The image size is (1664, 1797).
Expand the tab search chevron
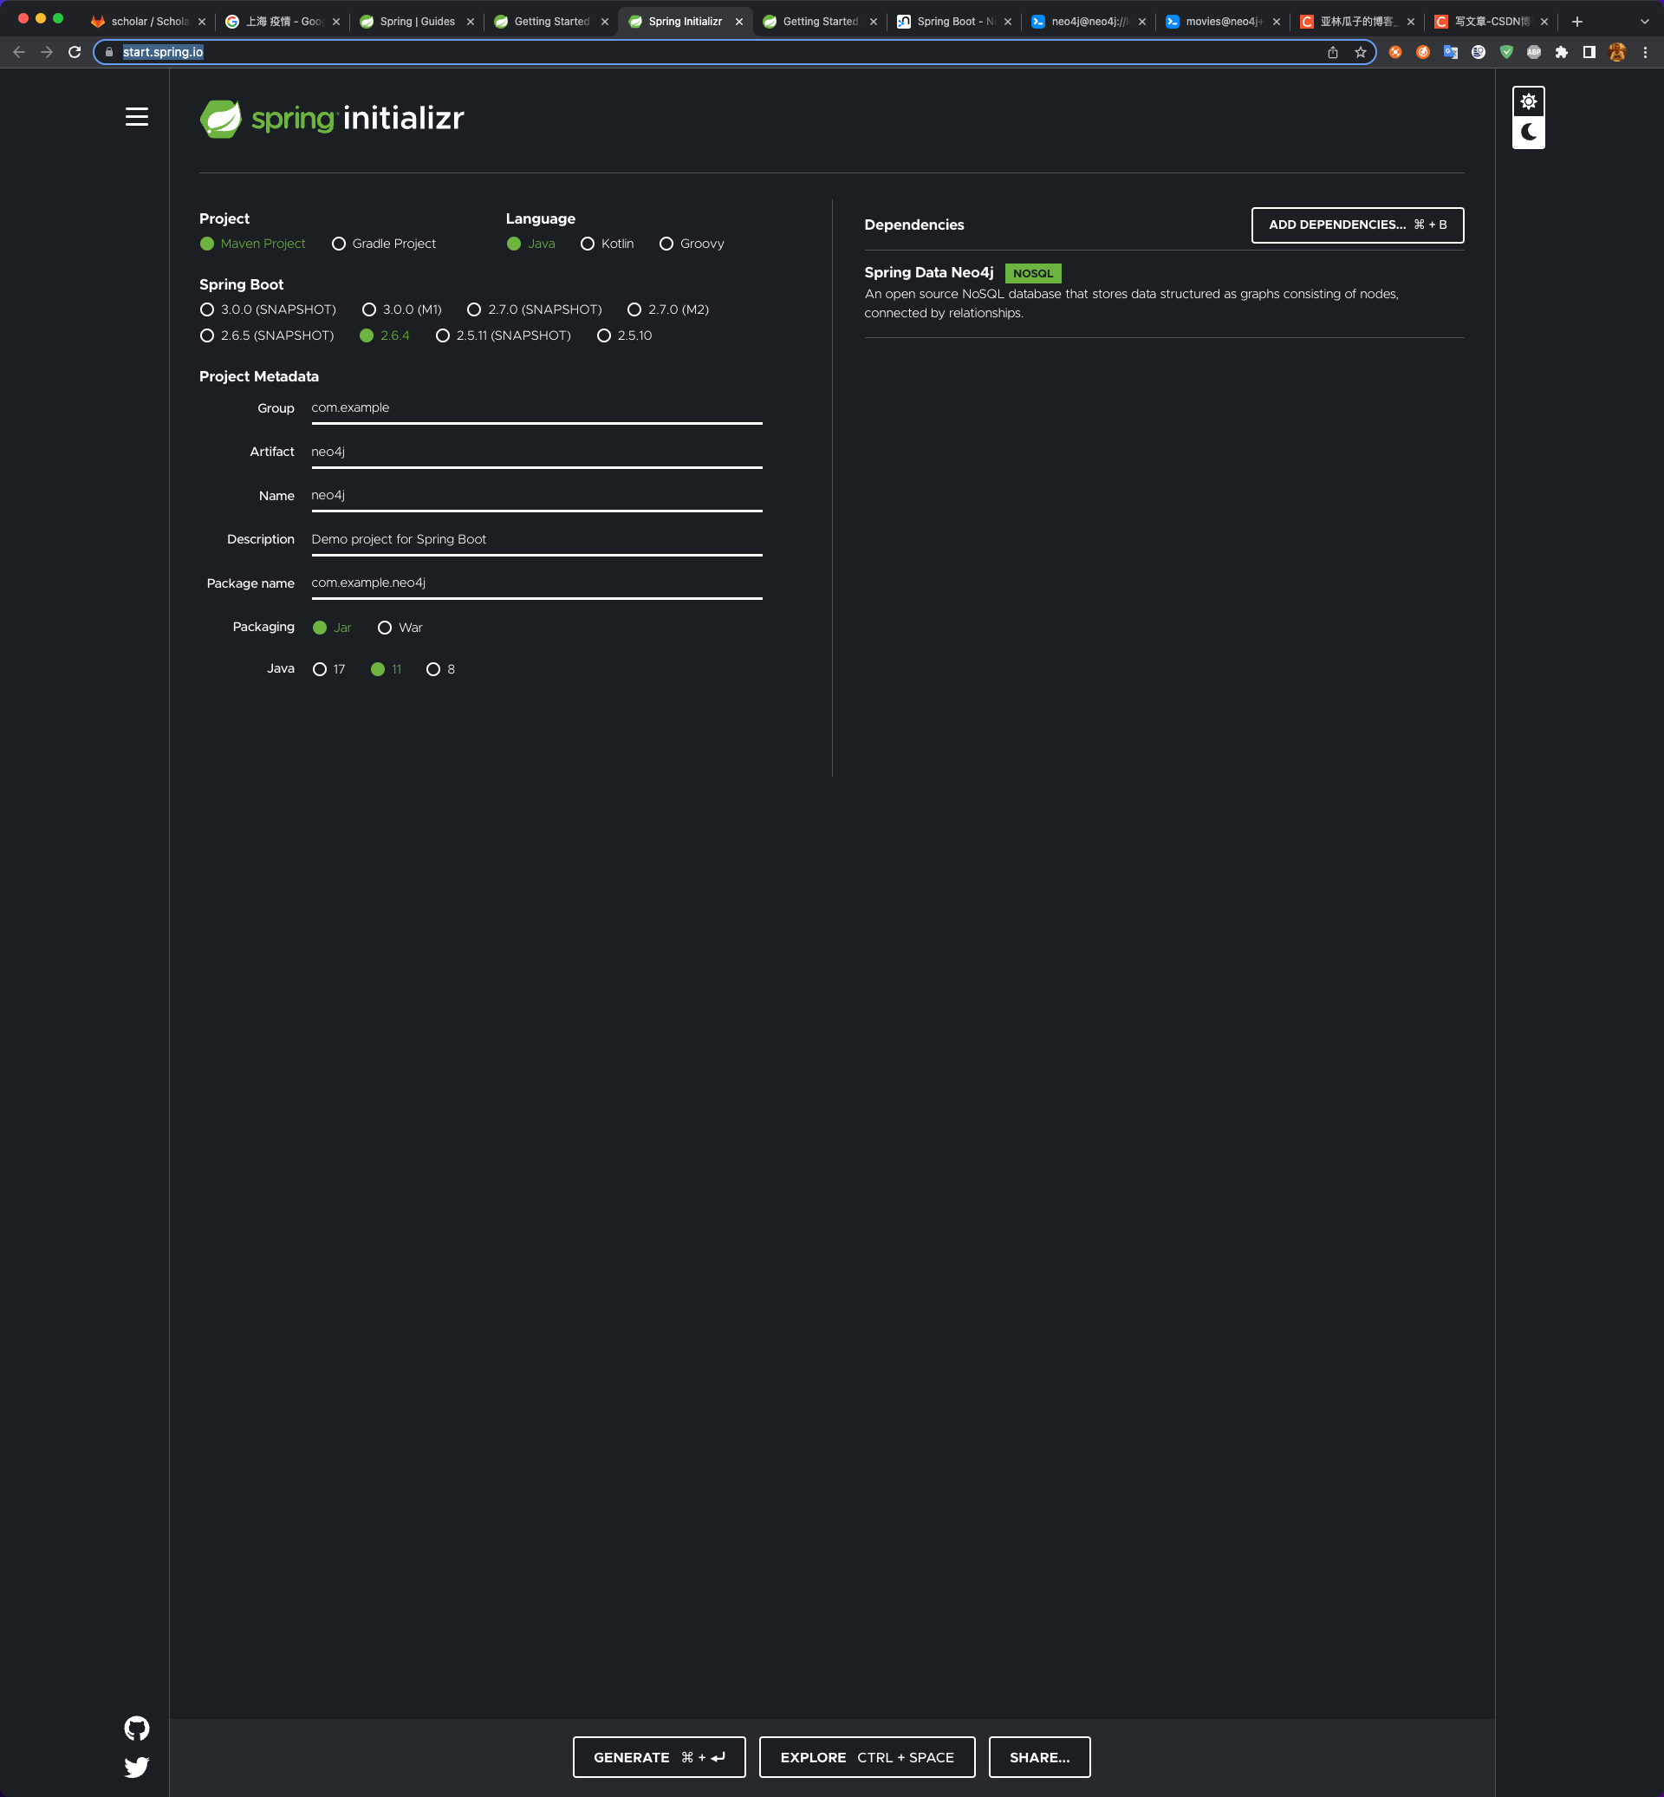coord(1644,22)
